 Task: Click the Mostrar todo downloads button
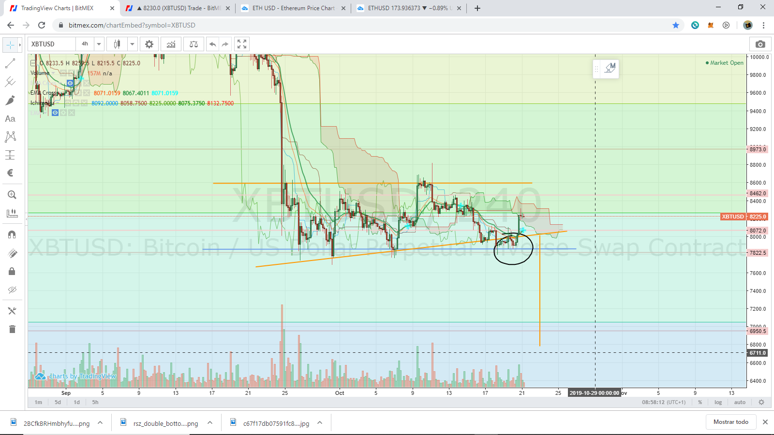point(731,422)
